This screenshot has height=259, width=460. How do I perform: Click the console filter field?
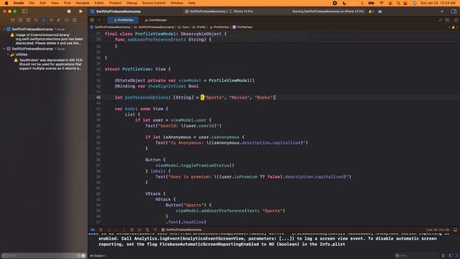click(416, 256)
